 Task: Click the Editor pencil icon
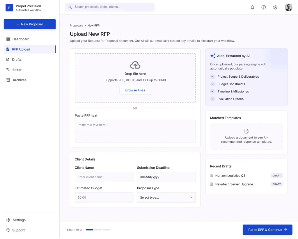coord(8,70)
